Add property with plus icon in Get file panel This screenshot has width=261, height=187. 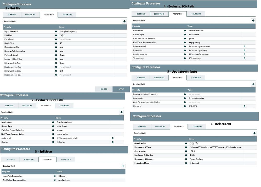(124, 21)
